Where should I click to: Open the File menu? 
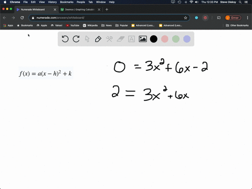[26, 2]
